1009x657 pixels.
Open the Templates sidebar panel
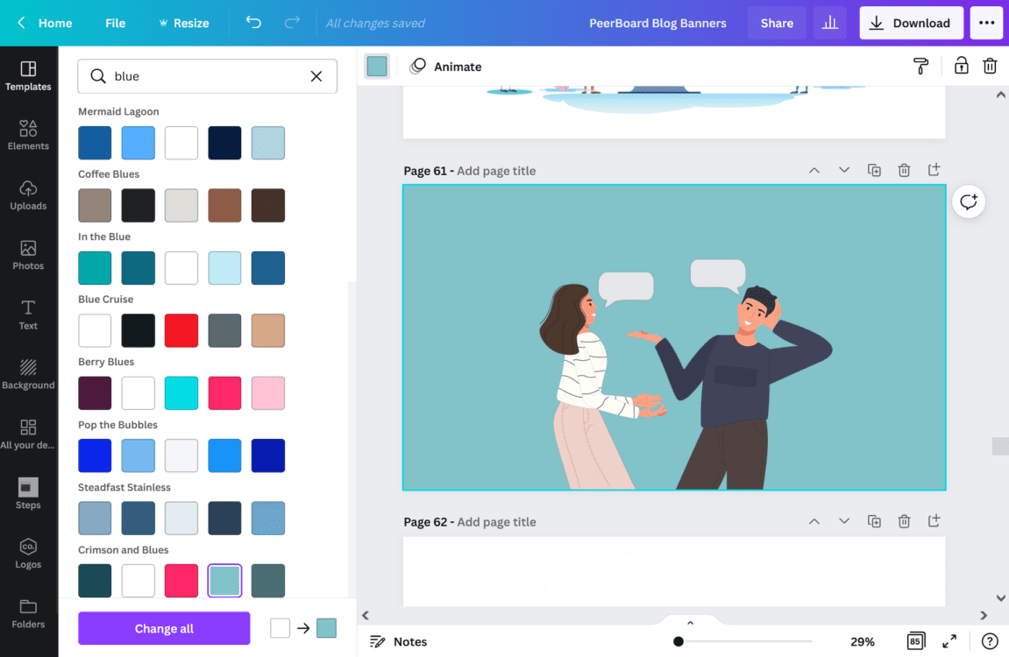[28, 76]
